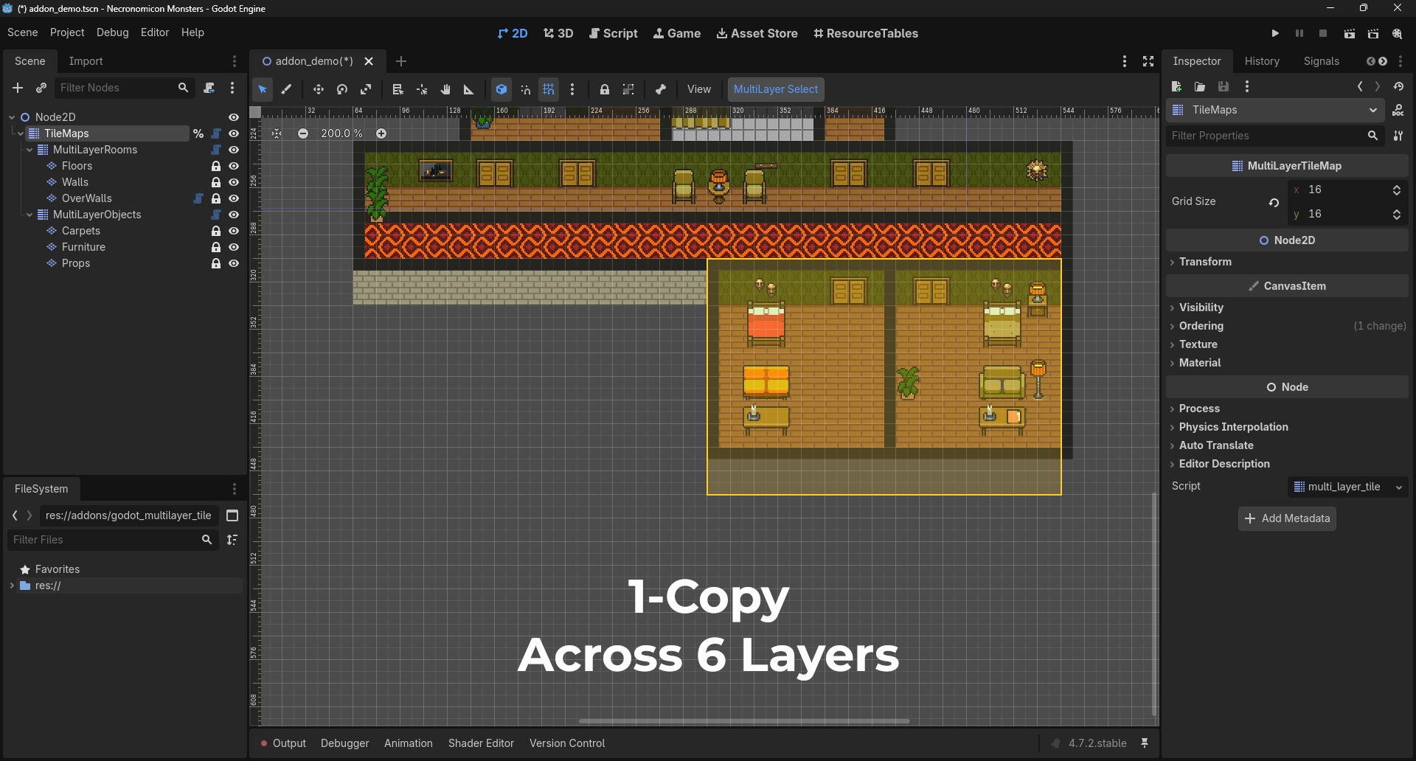Click the Attach Script icon in Scene dock
This screenshot has width=1416, height=761.
click(x=209, y=88)
